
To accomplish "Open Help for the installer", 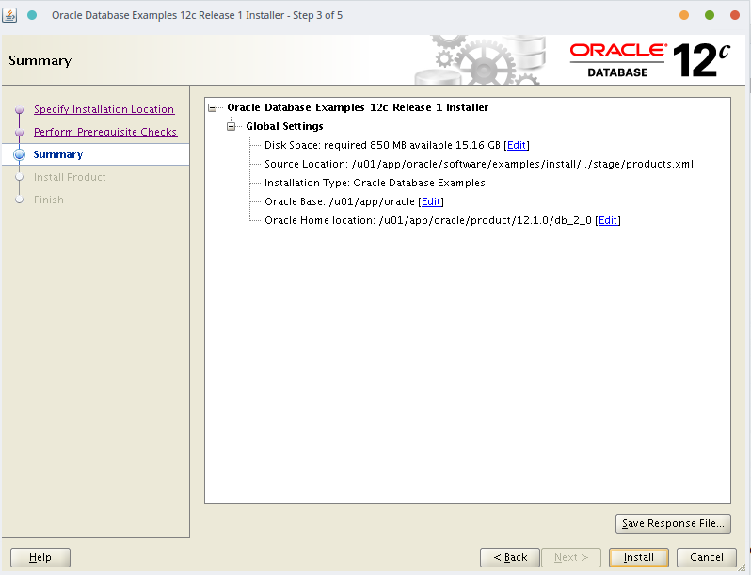I will click(x=40, y=557).
